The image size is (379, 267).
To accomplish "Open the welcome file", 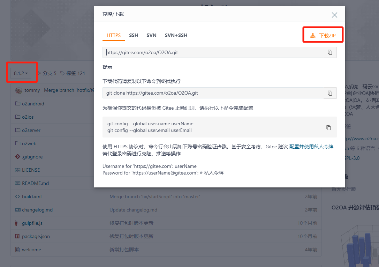I will (x=31, y=250).
